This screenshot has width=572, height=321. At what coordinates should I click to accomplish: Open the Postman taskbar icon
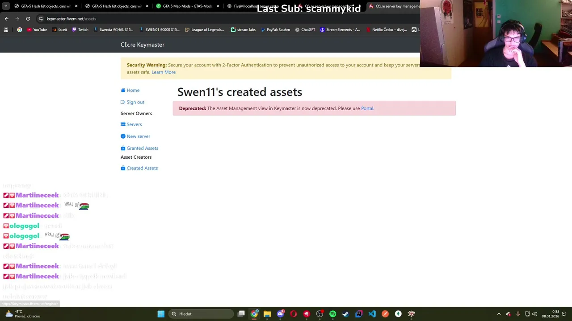click(385, 314)
